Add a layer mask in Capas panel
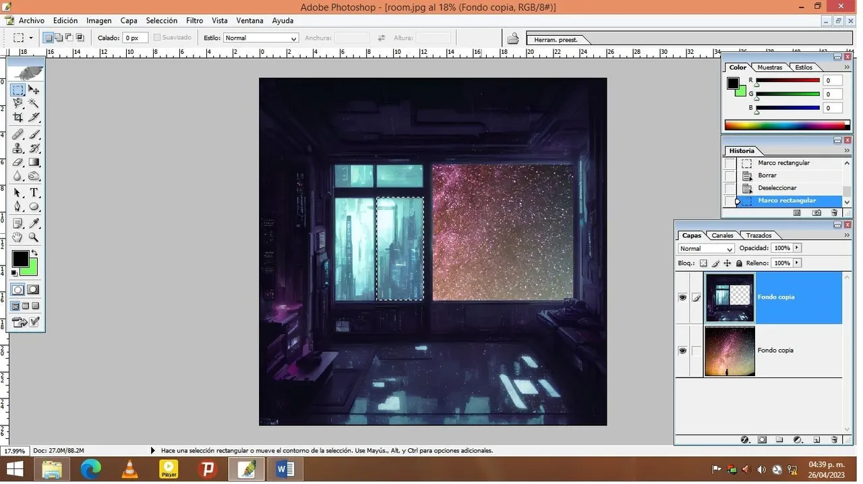This screenshot has width=863, height=484. [762, 440]
